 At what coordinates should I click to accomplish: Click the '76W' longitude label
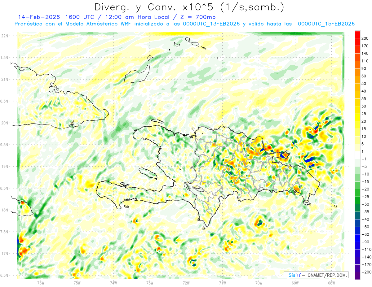pos(41,282)
